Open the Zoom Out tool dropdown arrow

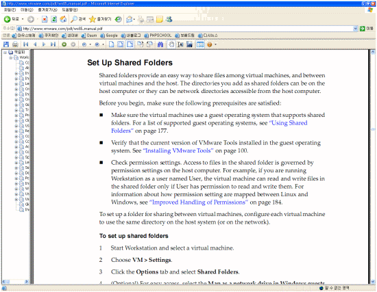[90, 44]
